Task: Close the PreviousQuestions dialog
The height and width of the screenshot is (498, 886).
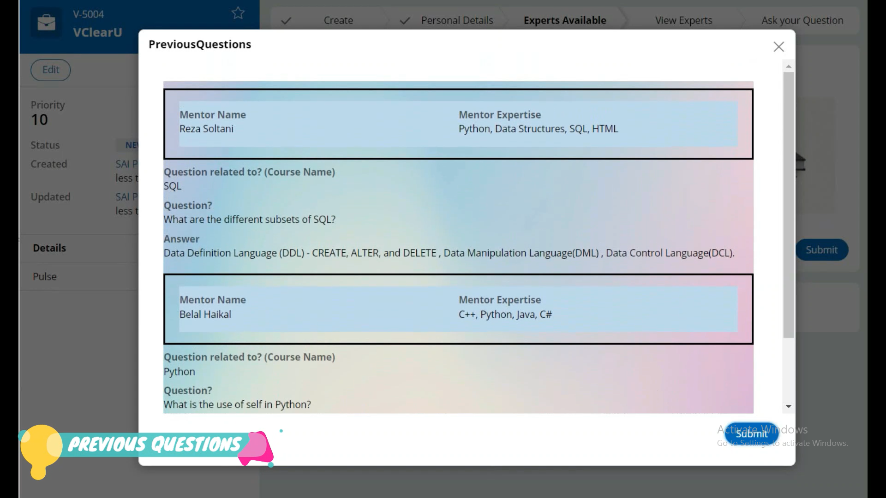Action: click(778, 47)
